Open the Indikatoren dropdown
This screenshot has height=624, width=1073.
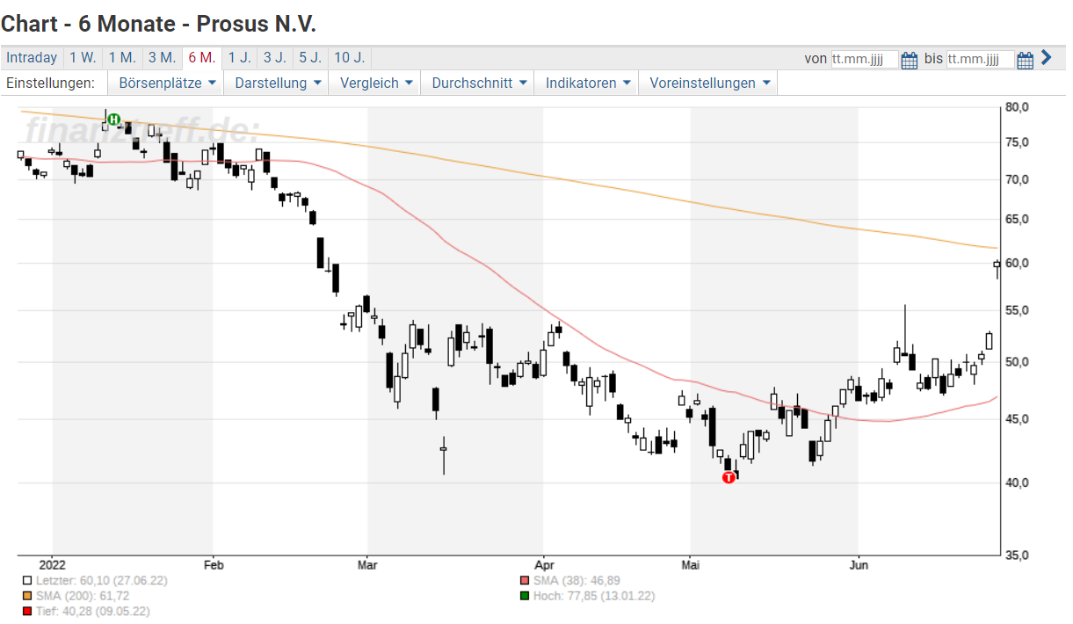[x=587, y=83]
